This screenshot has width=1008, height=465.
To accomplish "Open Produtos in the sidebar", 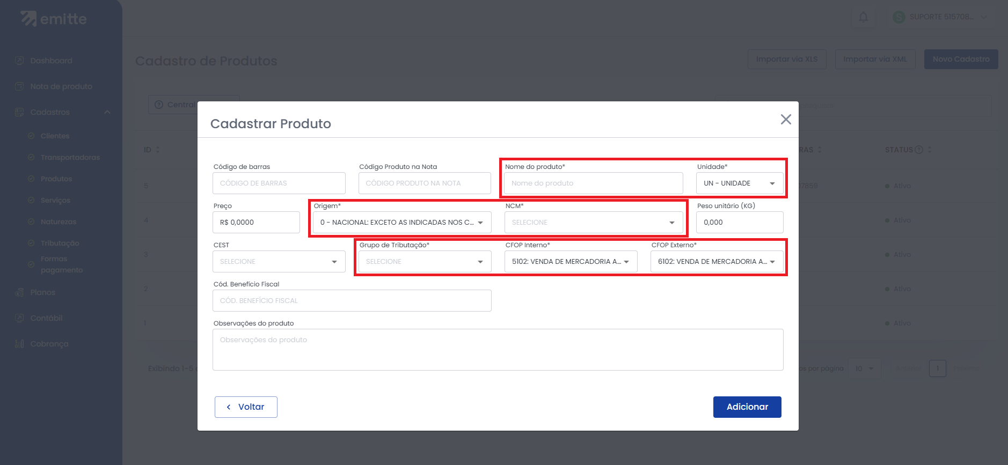I will coord(56,179).
